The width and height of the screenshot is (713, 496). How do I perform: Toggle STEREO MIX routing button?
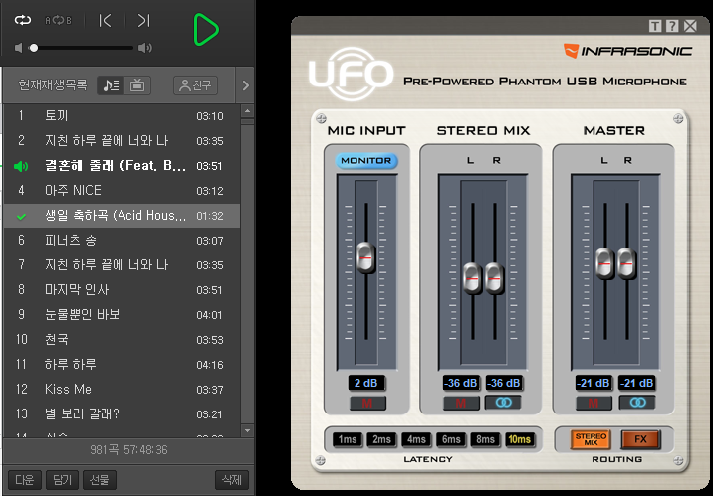(591, 439)
